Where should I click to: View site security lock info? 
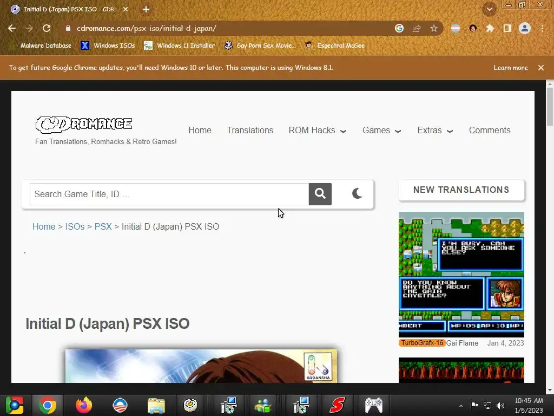point(68,28)
